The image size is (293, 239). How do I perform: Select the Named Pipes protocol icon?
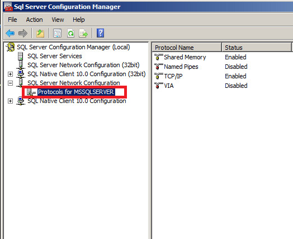158,67
